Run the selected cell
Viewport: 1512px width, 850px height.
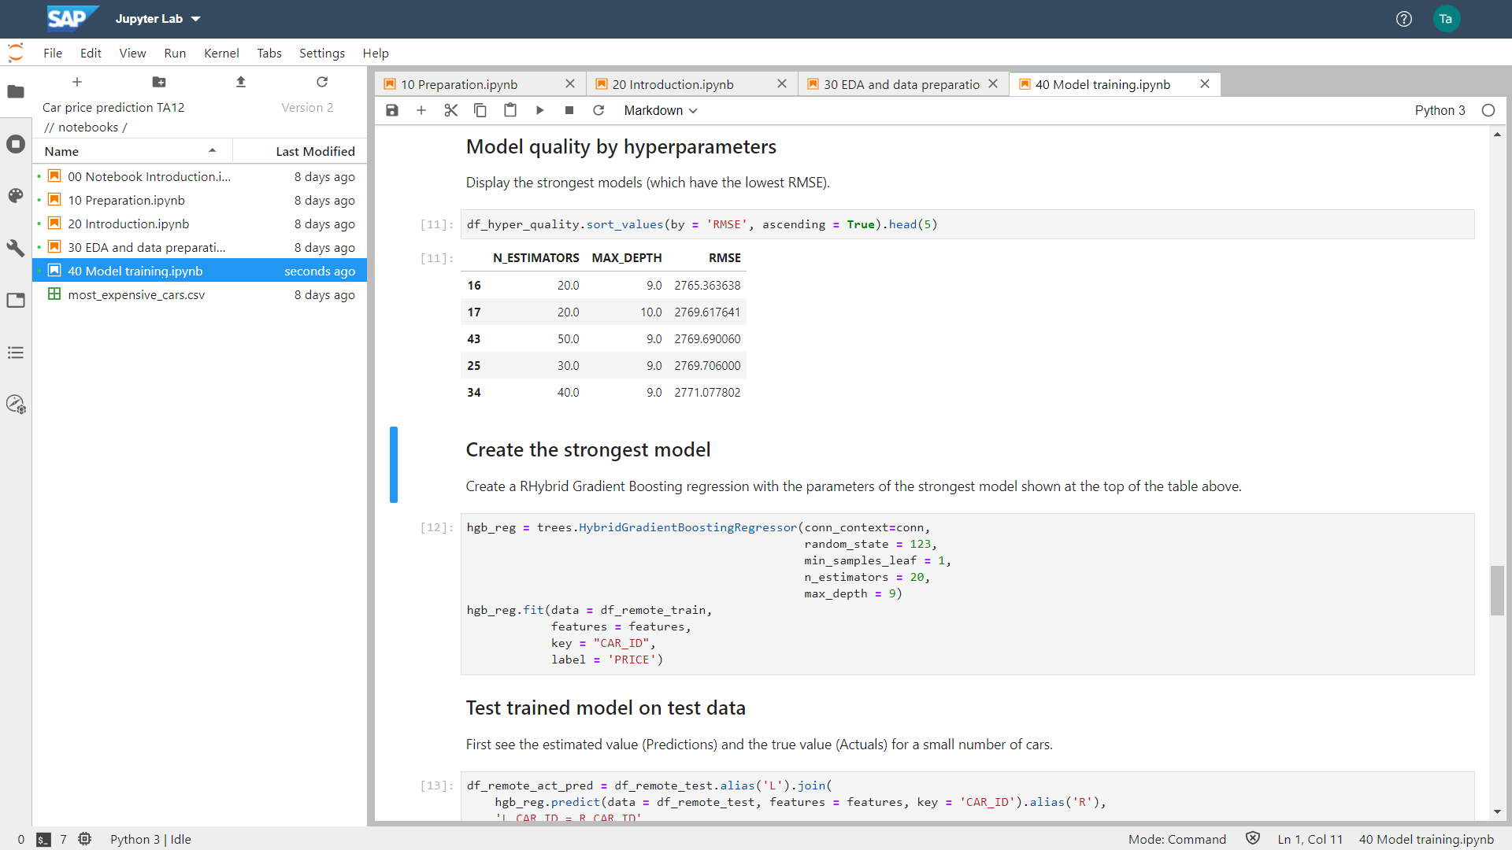click(x=540, y=110)
